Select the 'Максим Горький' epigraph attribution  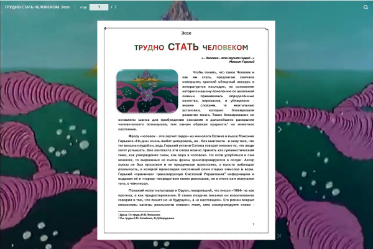[x=242, y=62]
